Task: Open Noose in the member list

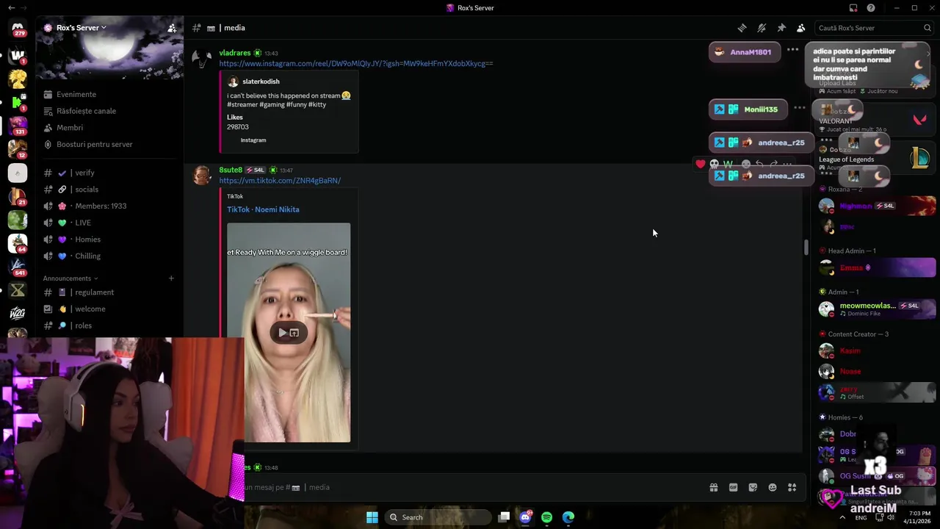Action: pos(877,372)
